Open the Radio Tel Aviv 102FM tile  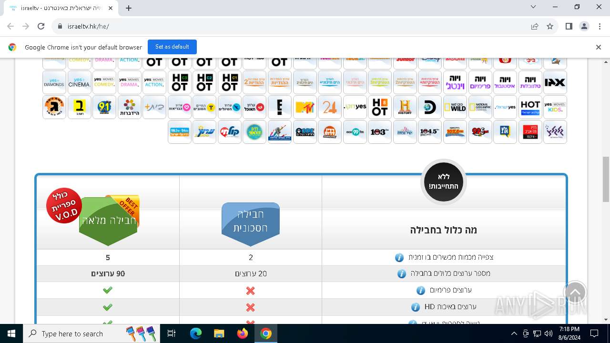coord(530,132)
